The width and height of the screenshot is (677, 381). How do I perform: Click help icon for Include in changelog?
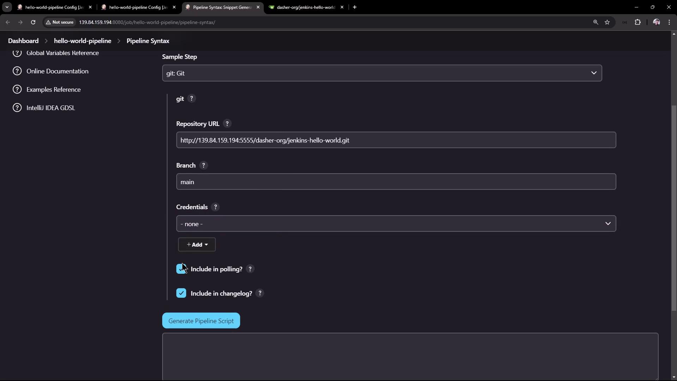(x=260, y=294)
